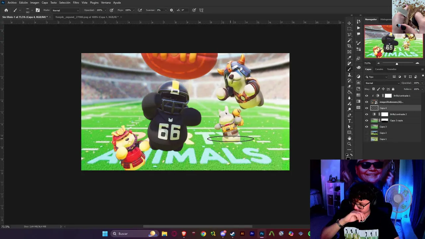
Task: Select the Brush tool in toolbar
Action: 349,69
